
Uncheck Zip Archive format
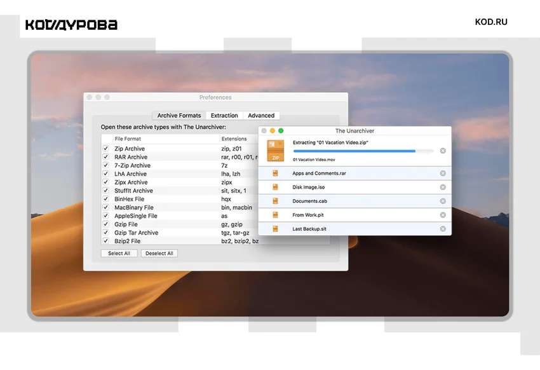click(105, 149)
